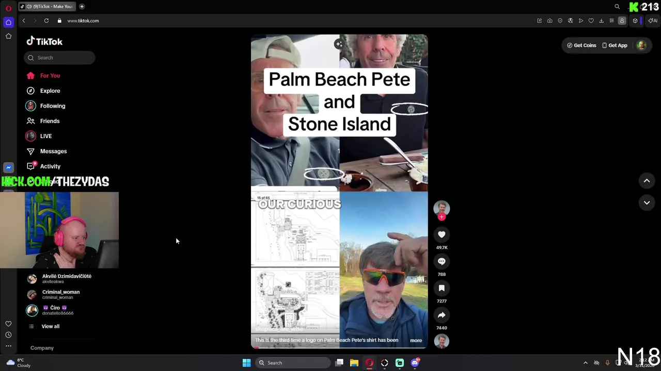Open the weather widget showing Cloudy
Viewport: 661px width, 371px height.
tap(18, 363)
